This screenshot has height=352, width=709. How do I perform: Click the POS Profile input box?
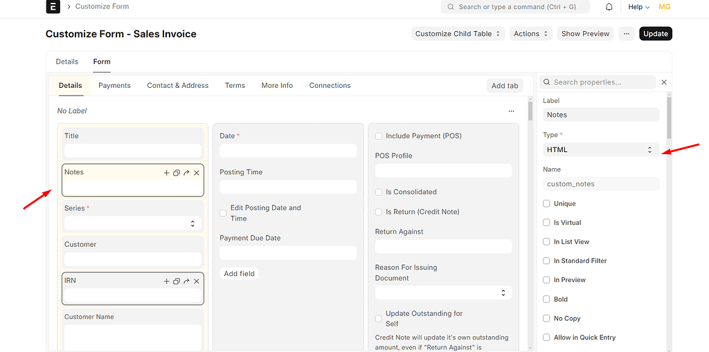click(x=444, y=171)
